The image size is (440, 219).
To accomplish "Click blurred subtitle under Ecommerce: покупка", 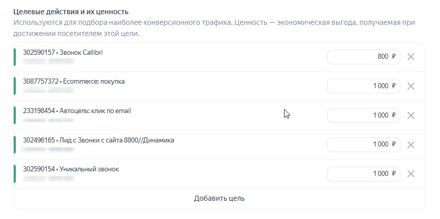I will (x=48, y=91).
